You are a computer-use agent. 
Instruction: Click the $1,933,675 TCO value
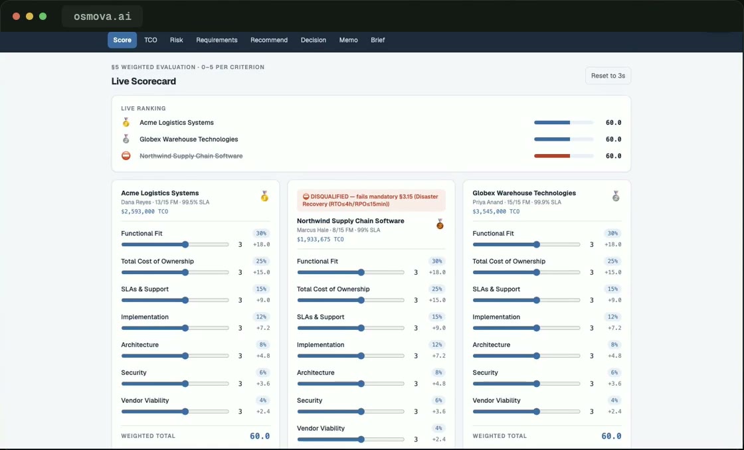[320, 240]
